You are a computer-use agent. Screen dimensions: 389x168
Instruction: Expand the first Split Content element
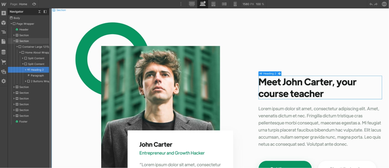click(22, 58)
